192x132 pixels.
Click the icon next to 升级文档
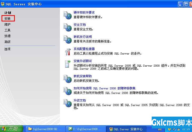(68, 103)
